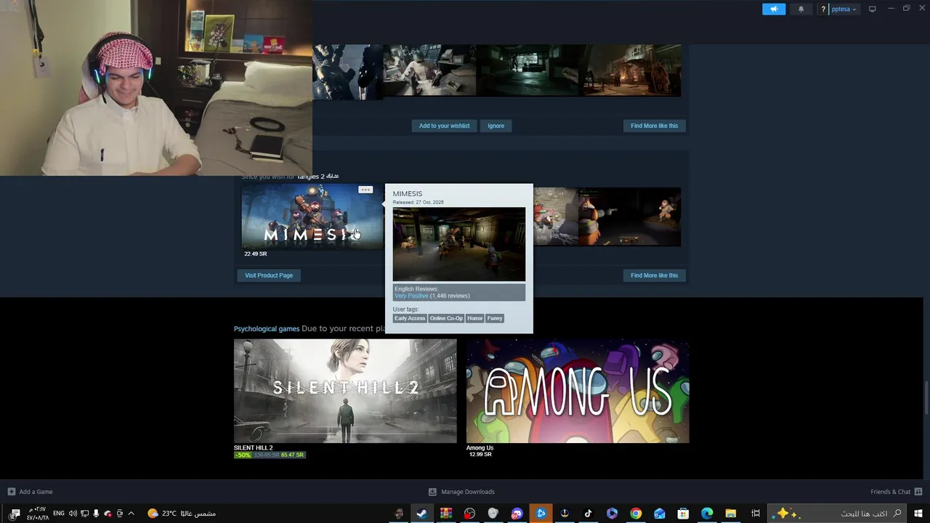Open the volume speaker tray icon
The image size is (930, 523).
point(73,514)
